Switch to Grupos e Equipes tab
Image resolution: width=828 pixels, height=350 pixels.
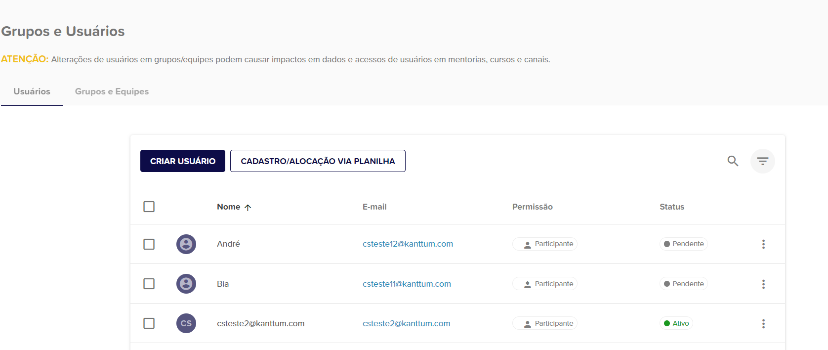pos(112,91)
